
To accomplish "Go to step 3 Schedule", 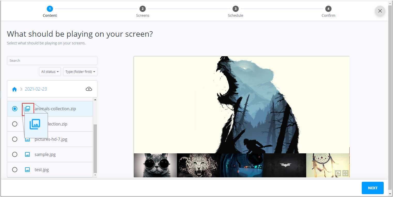I will (x=235, y=12).
